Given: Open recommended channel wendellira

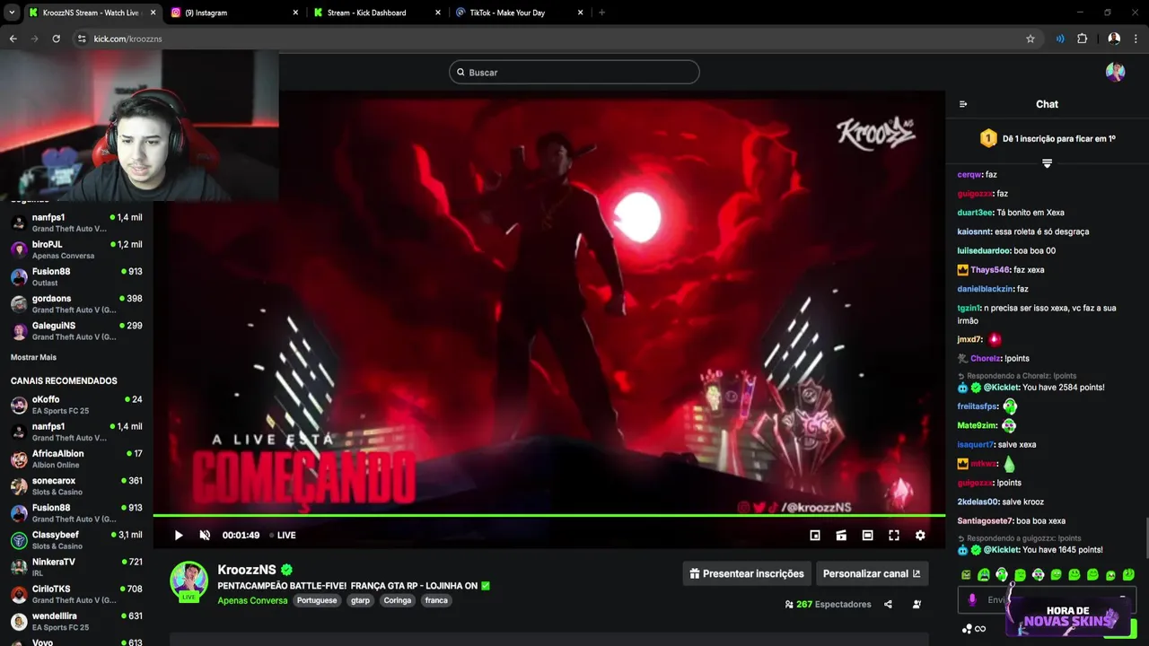Looking at the screenshot, I should click(76, 621).
